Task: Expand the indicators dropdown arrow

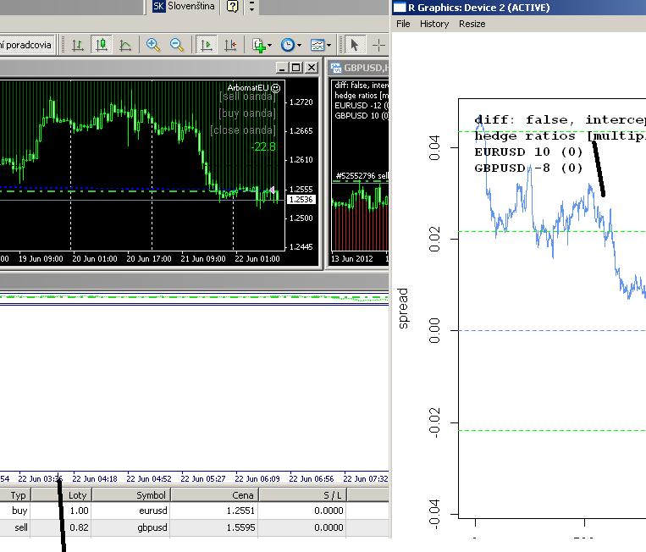Action: (x=270, y=45)
